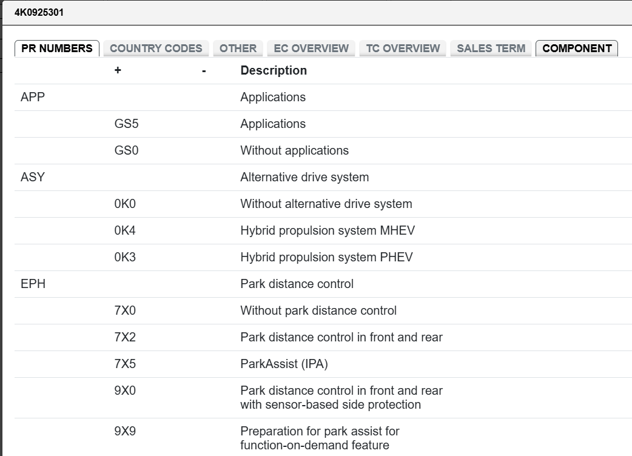This screenshot has height=456, width=632.
Task: Open the EC OVERVIEW tab
Action: (x=311, y=49)
